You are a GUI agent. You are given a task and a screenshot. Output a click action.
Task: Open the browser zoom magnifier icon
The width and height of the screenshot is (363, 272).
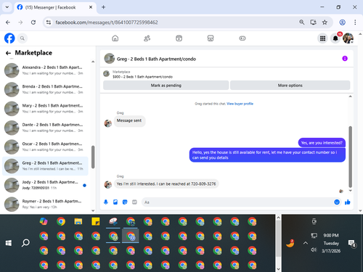(x=302, y=22)
